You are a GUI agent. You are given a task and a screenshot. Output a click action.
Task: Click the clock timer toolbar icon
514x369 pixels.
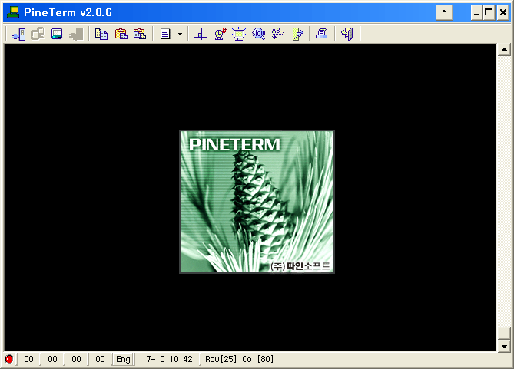point(221,34)
